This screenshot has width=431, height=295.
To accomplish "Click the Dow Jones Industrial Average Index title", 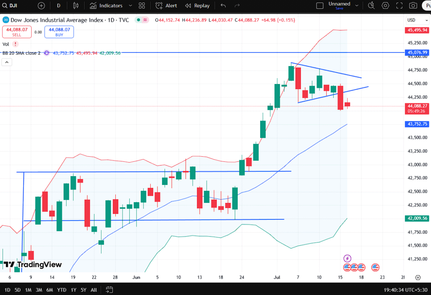I will (x=57, y=20).
